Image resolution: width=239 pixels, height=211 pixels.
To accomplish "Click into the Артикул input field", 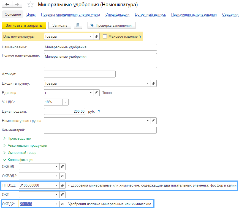I will (x=80, y=74).
